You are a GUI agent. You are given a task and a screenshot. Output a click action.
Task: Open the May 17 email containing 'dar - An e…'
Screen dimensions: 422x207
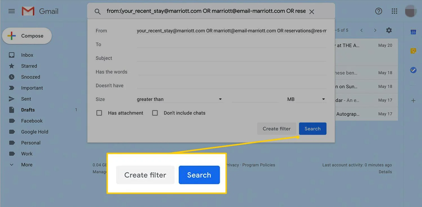pyautogui.click(x=366, y=100)
